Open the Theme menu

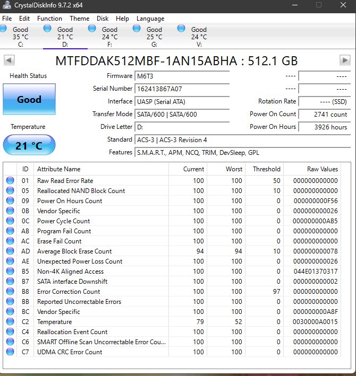(79, 19)
